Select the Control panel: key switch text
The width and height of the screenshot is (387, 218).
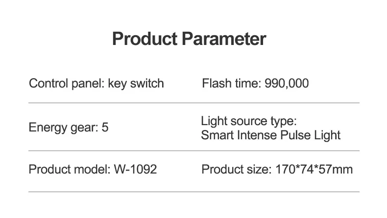96,84
